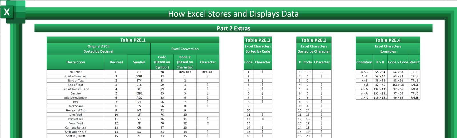Select the Table P2E.1 header cell
The width and height of the screenshot is (457, 138).
coord(133,40)
